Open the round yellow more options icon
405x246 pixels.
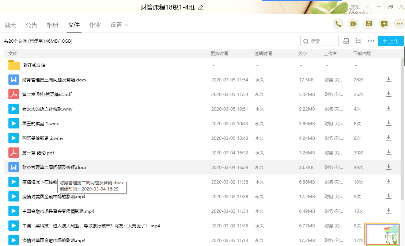(399, 24)
